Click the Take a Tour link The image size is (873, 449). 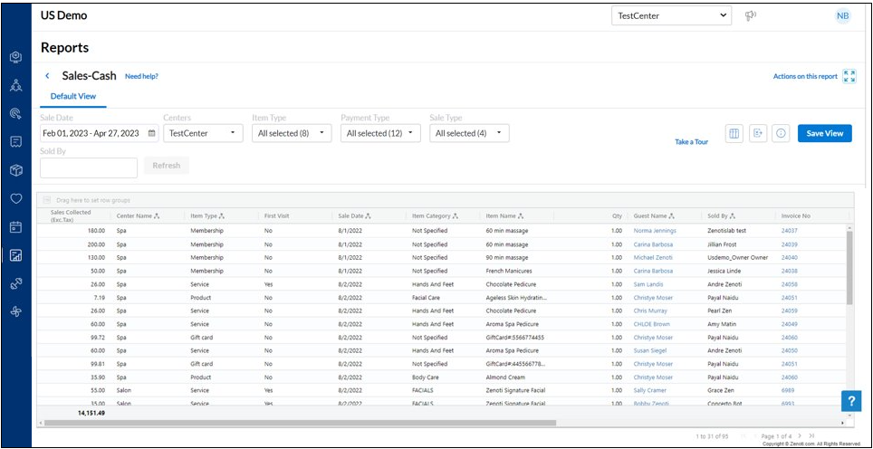point(692,142)
